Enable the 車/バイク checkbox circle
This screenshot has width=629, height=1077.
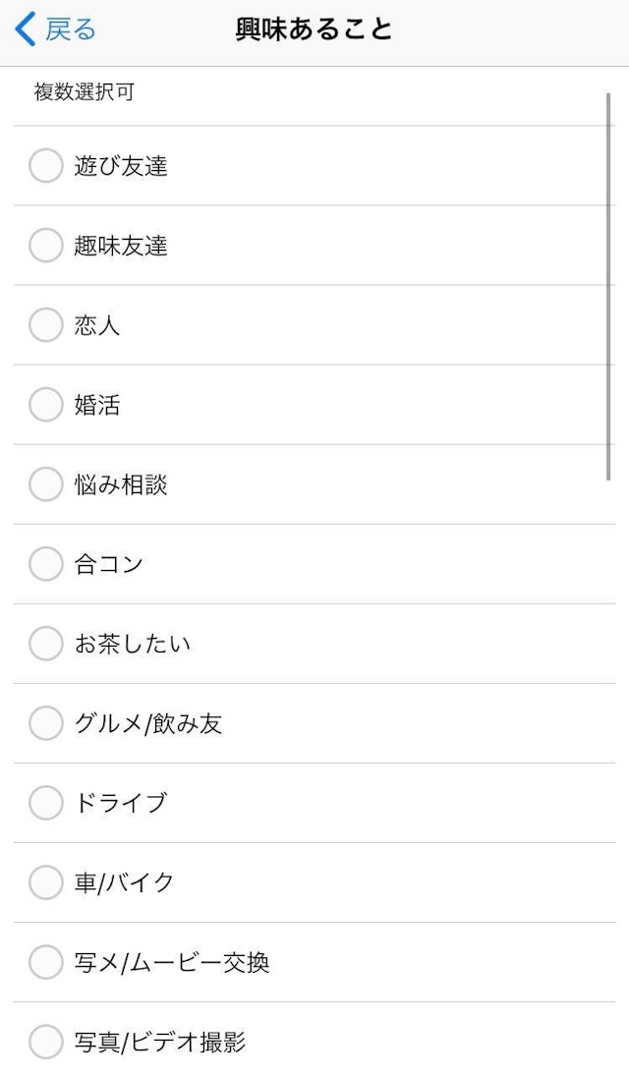click(x=45, y=881)
